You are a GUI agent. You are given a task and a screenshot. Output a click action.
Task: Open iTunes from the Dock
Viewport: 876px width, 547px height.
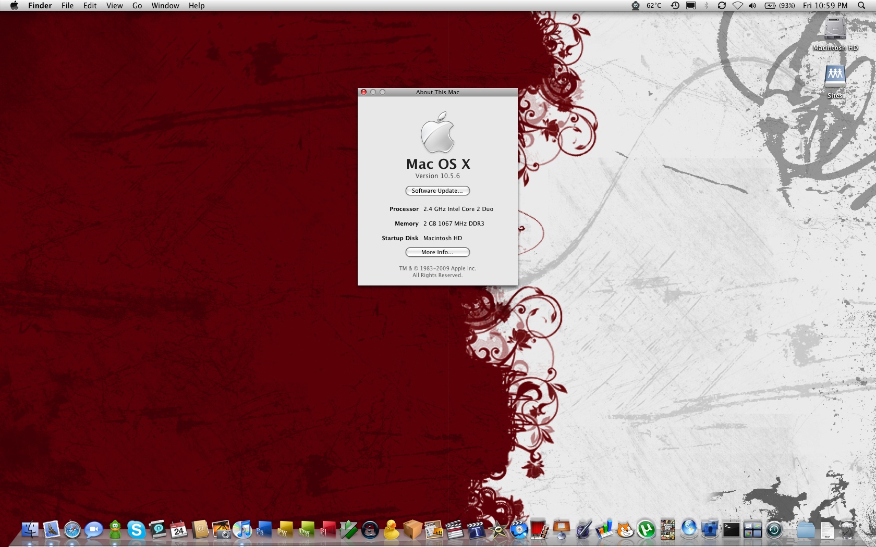tap(242, 530)
